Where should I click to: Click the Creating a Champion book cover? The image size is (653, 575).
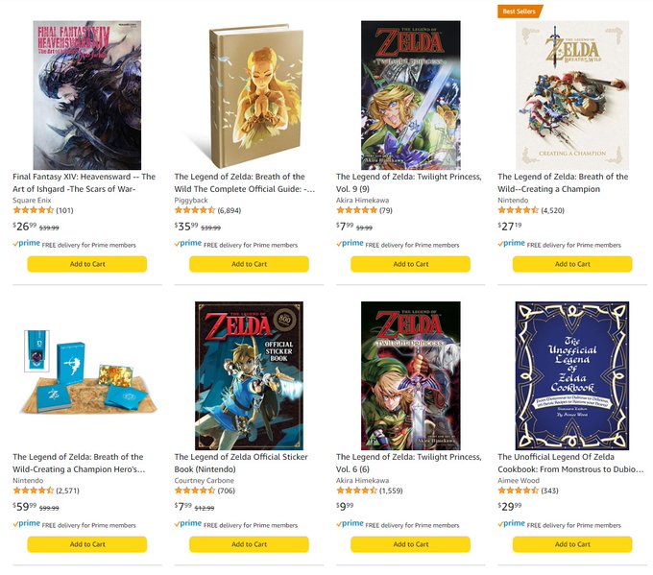571,95
